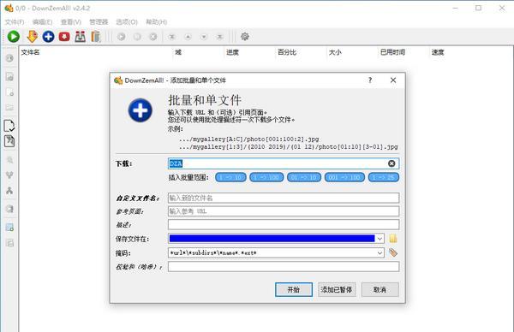Click the dialog's question-mark help button

click(x=370, y=80)
